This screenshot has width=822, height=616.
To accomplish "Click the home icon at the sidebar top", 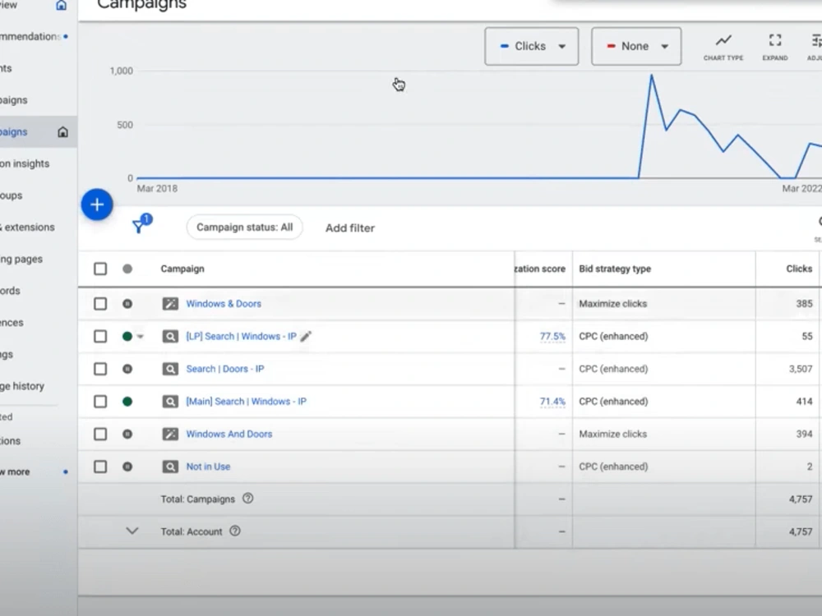I will click(x=62, y=5).
